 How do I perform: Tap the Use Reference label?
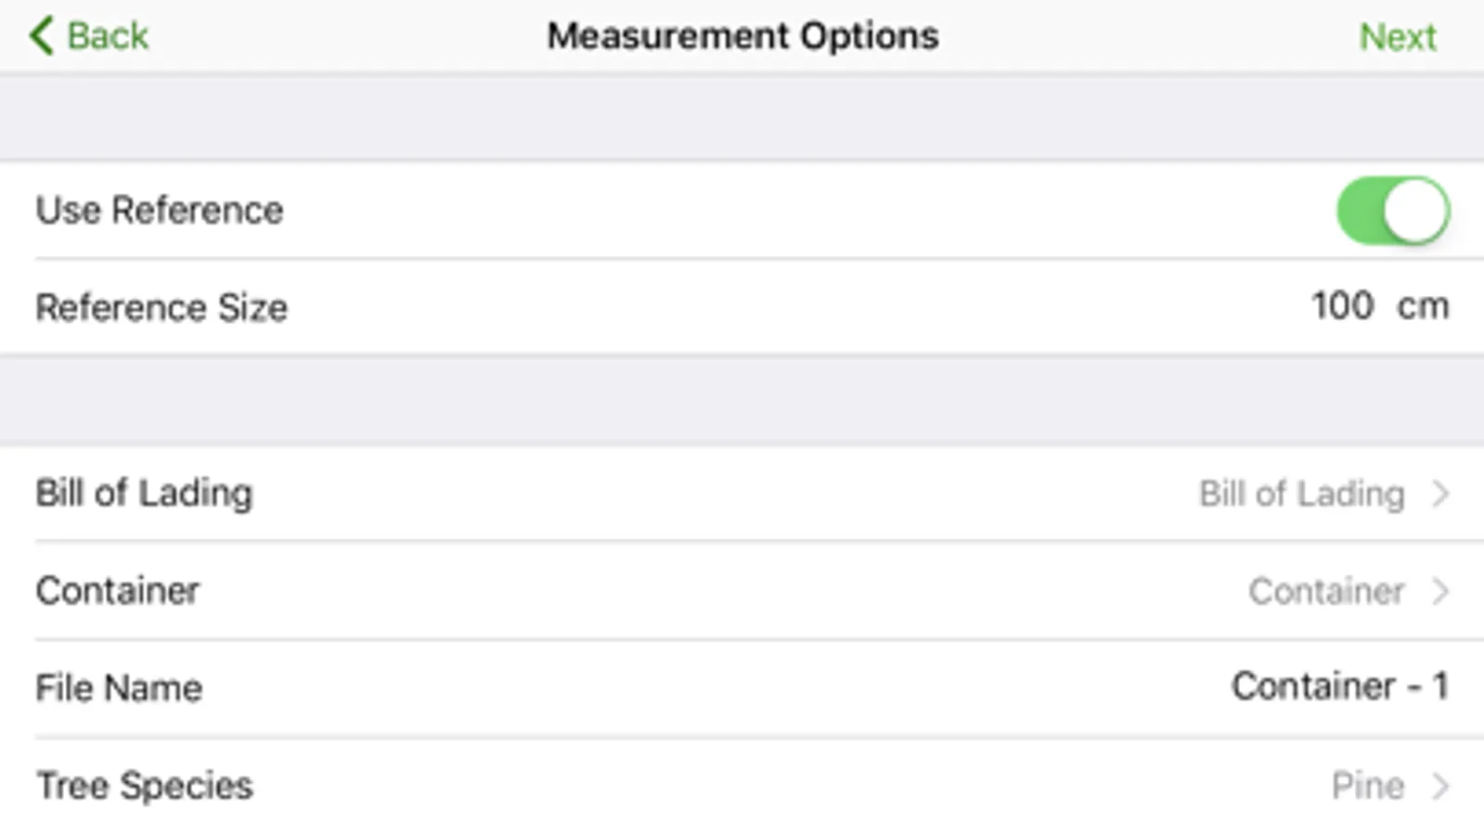[x=160, y=211]
